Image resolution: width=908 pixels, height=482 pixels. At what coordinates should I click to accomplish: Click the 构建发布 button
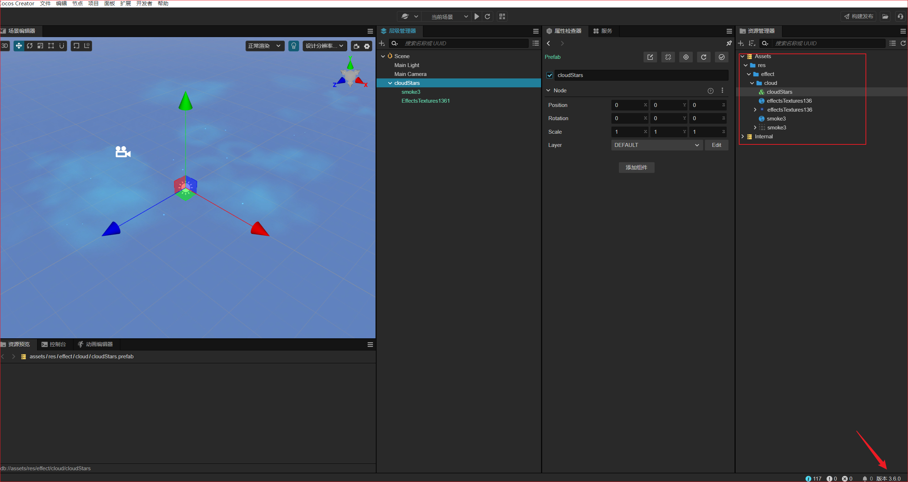858,16
